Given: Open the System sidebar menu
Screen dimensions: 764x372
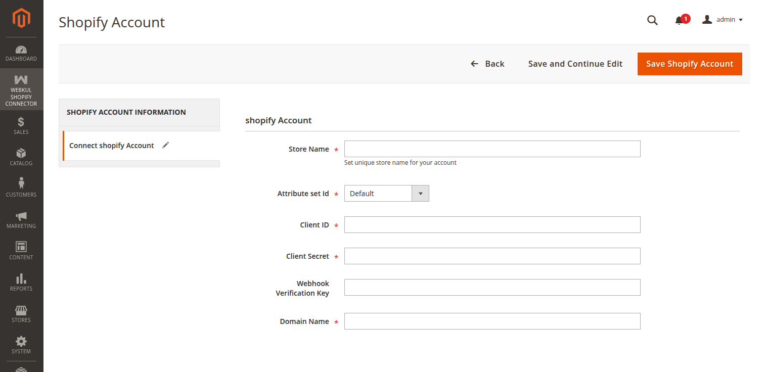Looking at the screenshot, I should (x=21, y=345).
